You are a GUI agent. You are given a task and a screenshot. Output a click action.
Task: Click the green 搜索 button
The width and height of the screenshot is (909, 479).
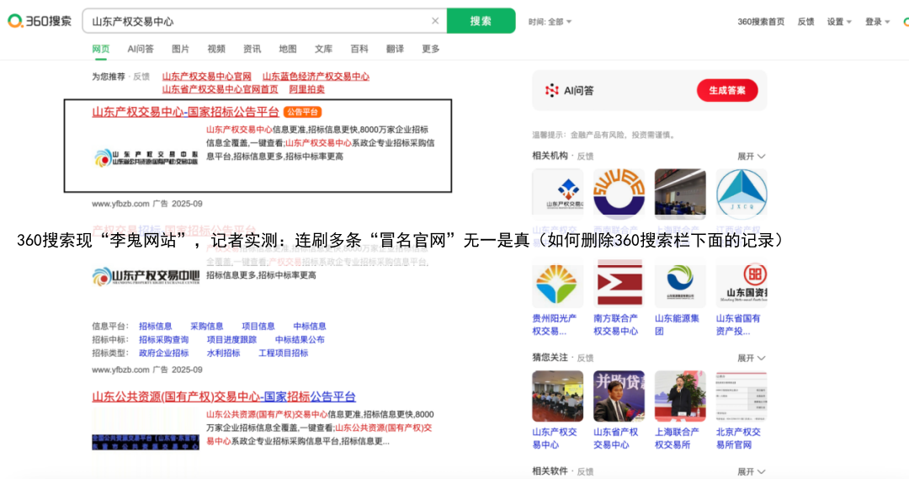tap(481, 21)
